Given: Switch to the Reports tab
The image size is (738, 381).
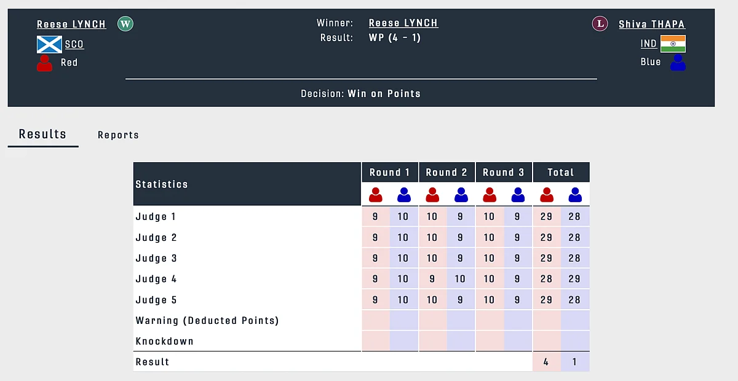Looking at the screenshot, I should pos(118,135).
